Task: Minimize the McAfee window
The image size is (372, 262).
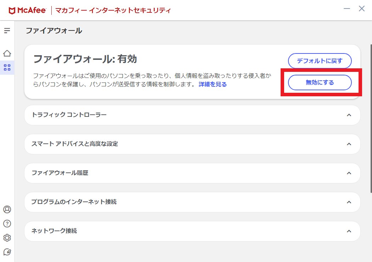Action: [x=347, y=9]
